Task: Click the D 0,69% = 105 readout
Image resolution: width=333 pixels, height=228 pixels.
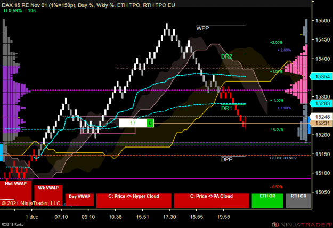Action: [20, 11]
